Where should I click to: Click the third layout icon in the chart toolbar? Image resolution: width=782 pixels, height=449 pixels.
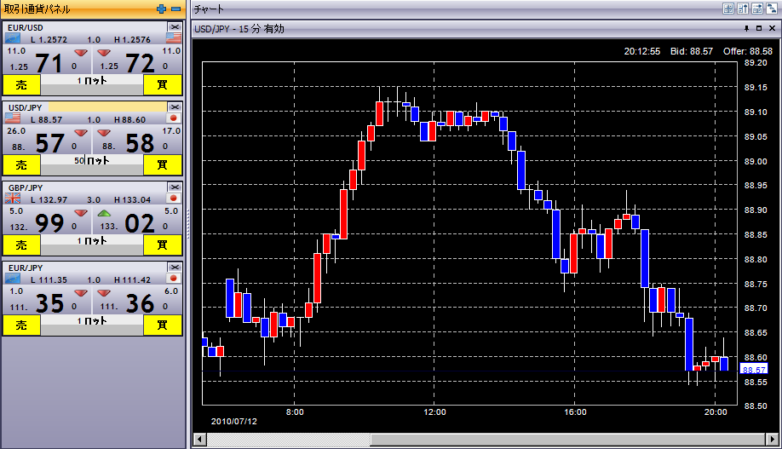(756, 9)
